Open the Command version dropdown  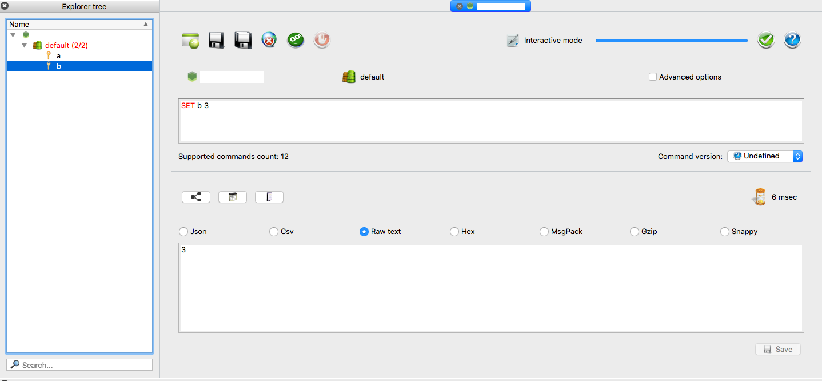pyautogui.click(x=765, y=156)
